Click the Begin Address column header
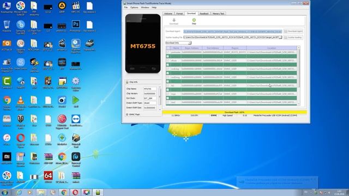The height and width of the screenshot is (196, 349). click(x=191, y=48)
